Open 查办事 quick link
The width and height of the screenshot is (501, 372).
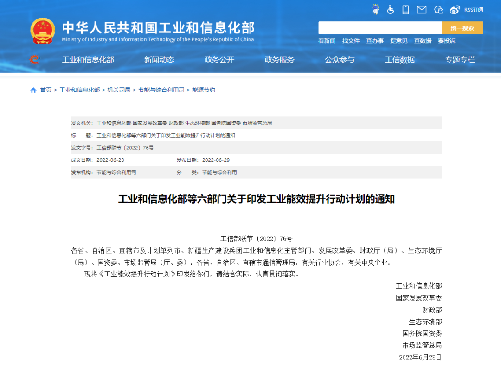[x=375, y=41]
